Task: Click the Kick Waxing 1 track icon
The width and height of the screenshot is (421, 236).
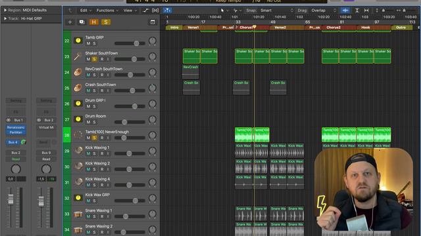Action: (x=78, y=151)
